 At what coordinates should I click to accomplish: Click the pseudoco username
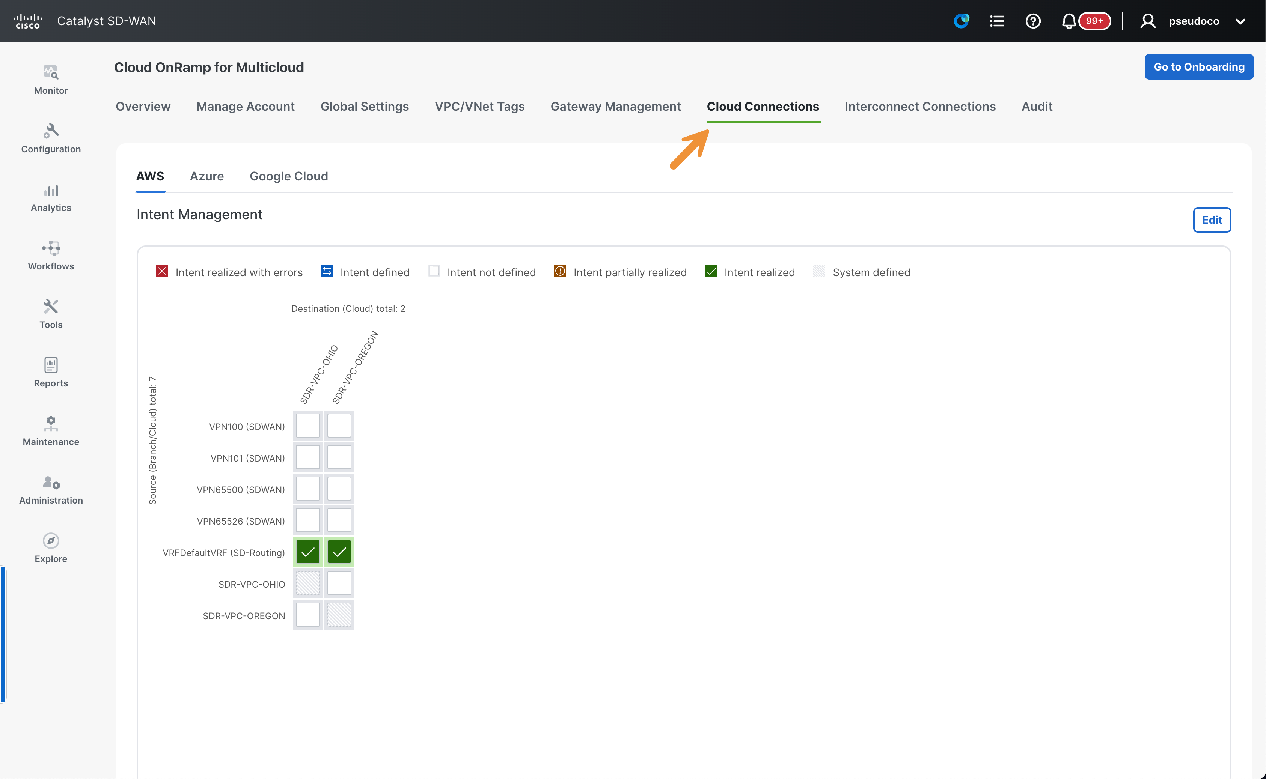point(1194,22)
